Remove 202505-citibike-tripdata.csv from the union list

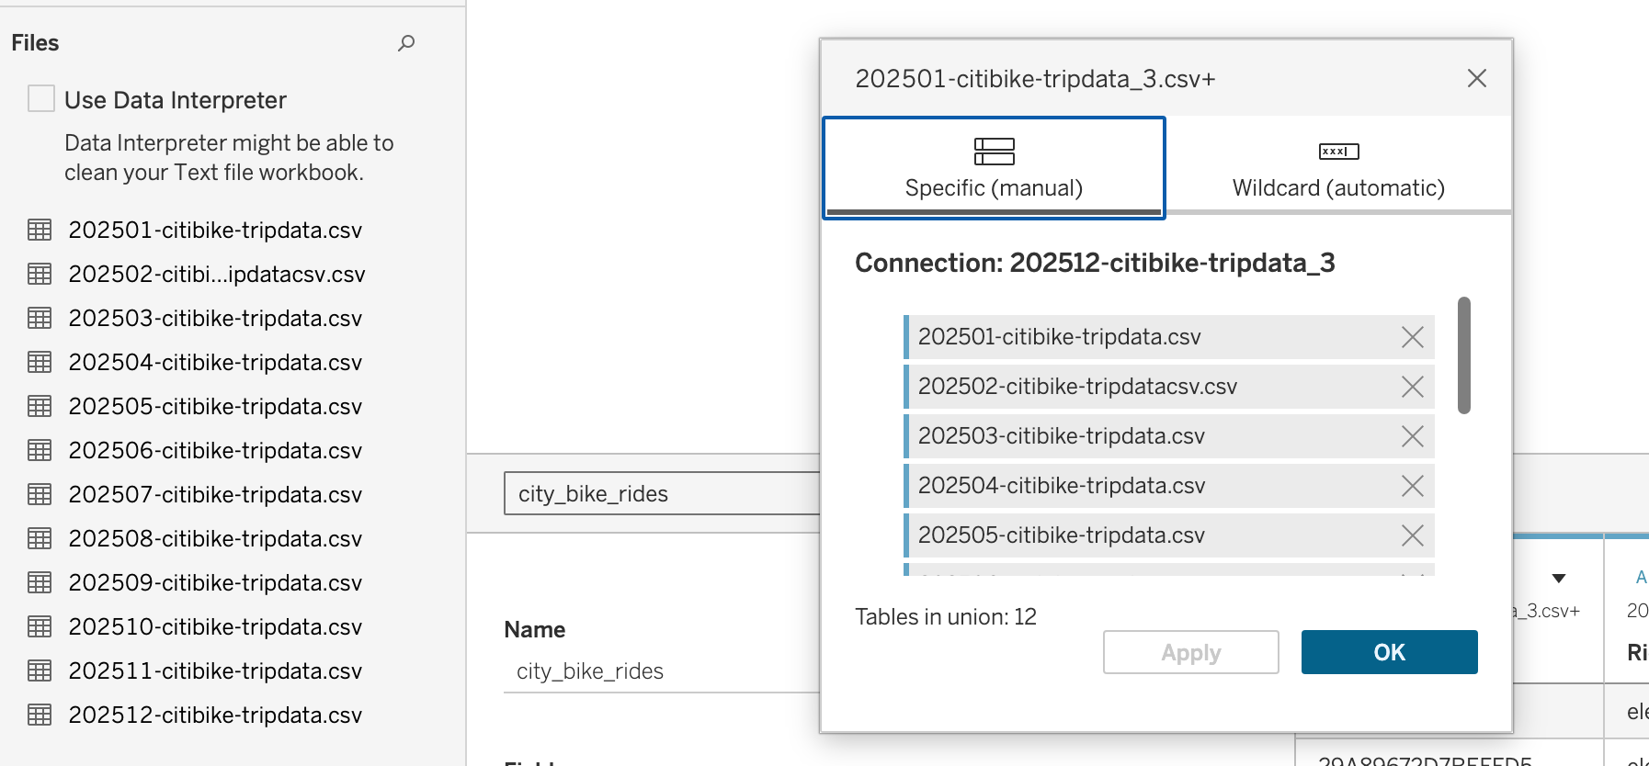(x=1412, y=535)
